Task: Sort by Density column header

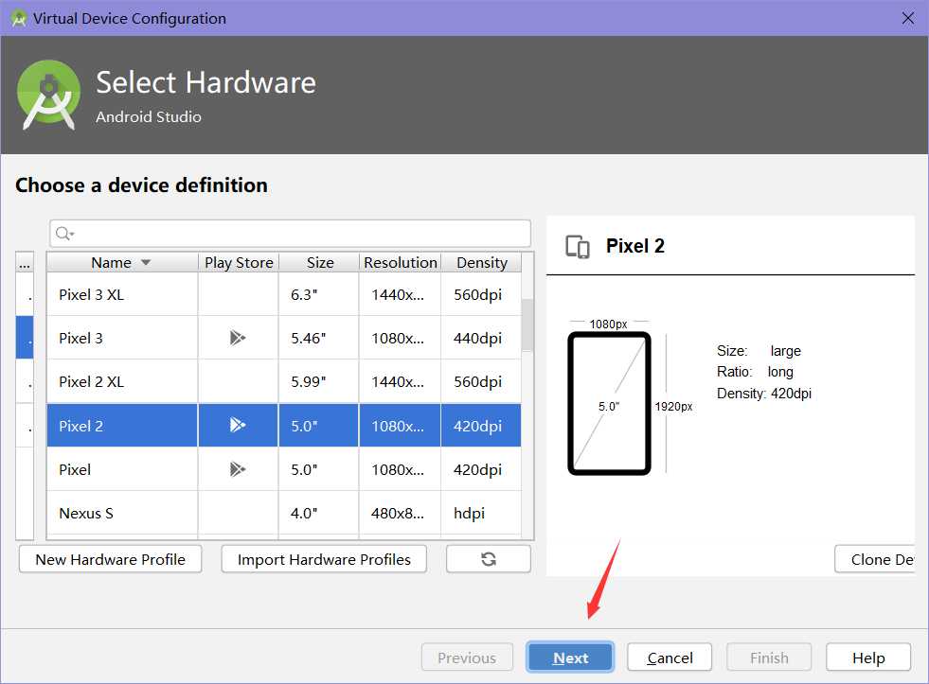Action: 482,262
